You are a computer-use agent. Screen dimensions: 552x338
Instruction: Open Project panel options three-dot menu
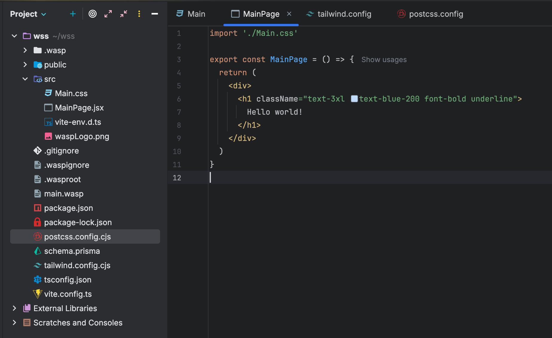click(x=139, y=14)
